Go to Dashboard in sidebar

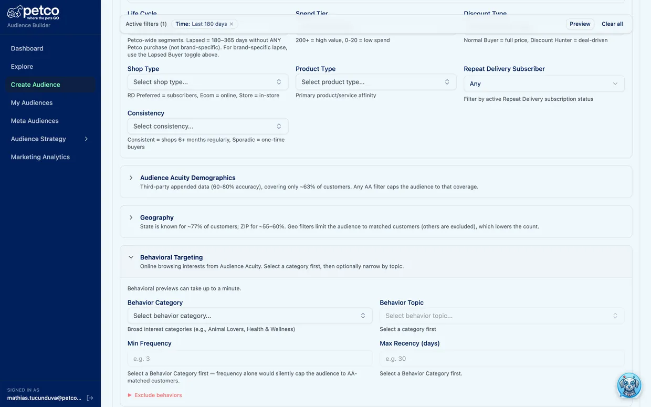(27, 48)
